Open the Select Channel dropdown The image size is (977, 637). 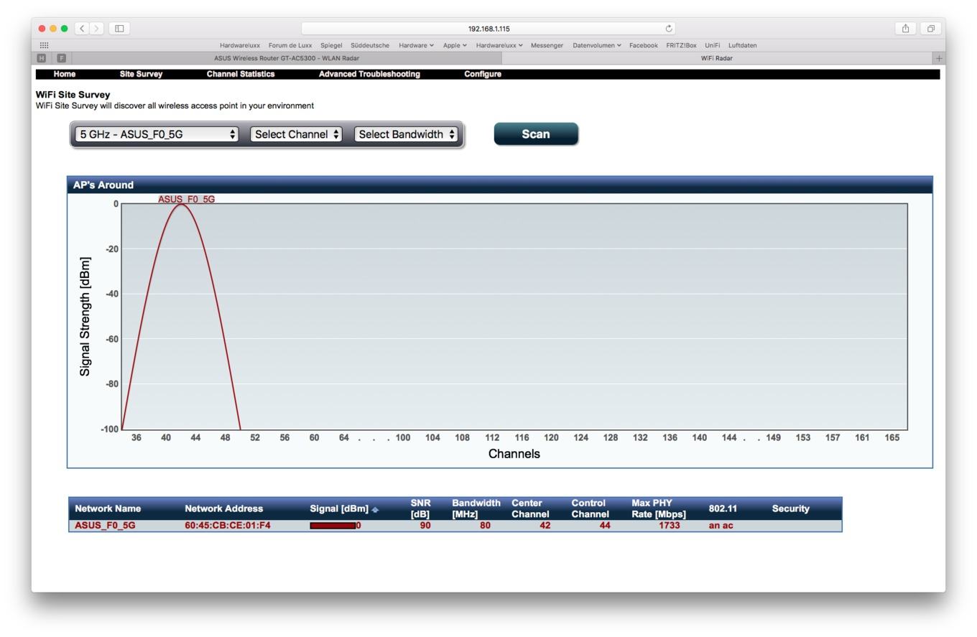[296, 134]
